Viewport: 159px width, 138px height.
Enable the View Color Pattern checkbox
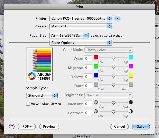(x=28, y=104)
